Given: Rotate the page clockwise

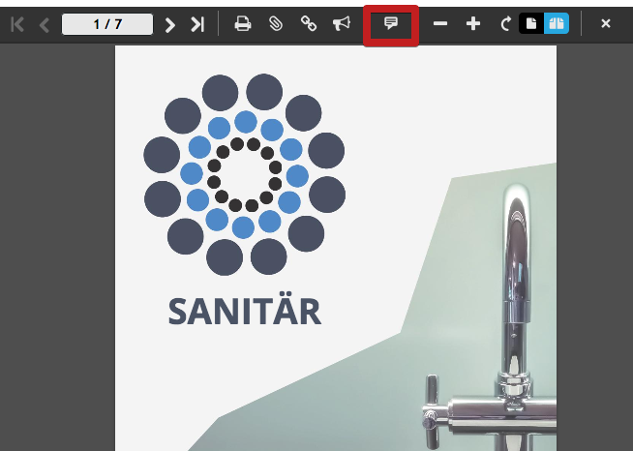Looking at the screenshot, I should pyautogui.click(x=505, y=24).
